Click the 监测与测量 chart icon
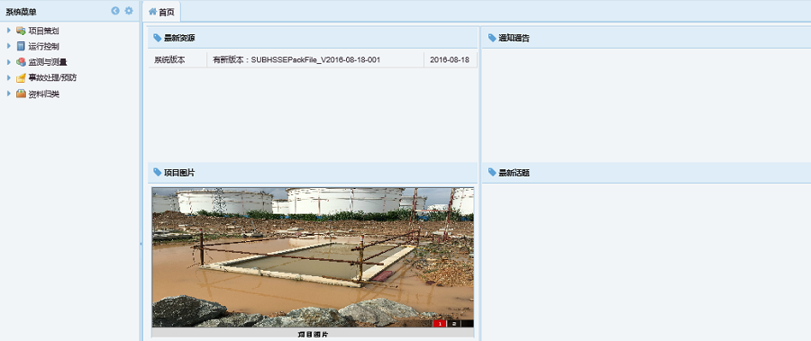The height and width of the screenshot is (341, 811). tap(21, 62)
